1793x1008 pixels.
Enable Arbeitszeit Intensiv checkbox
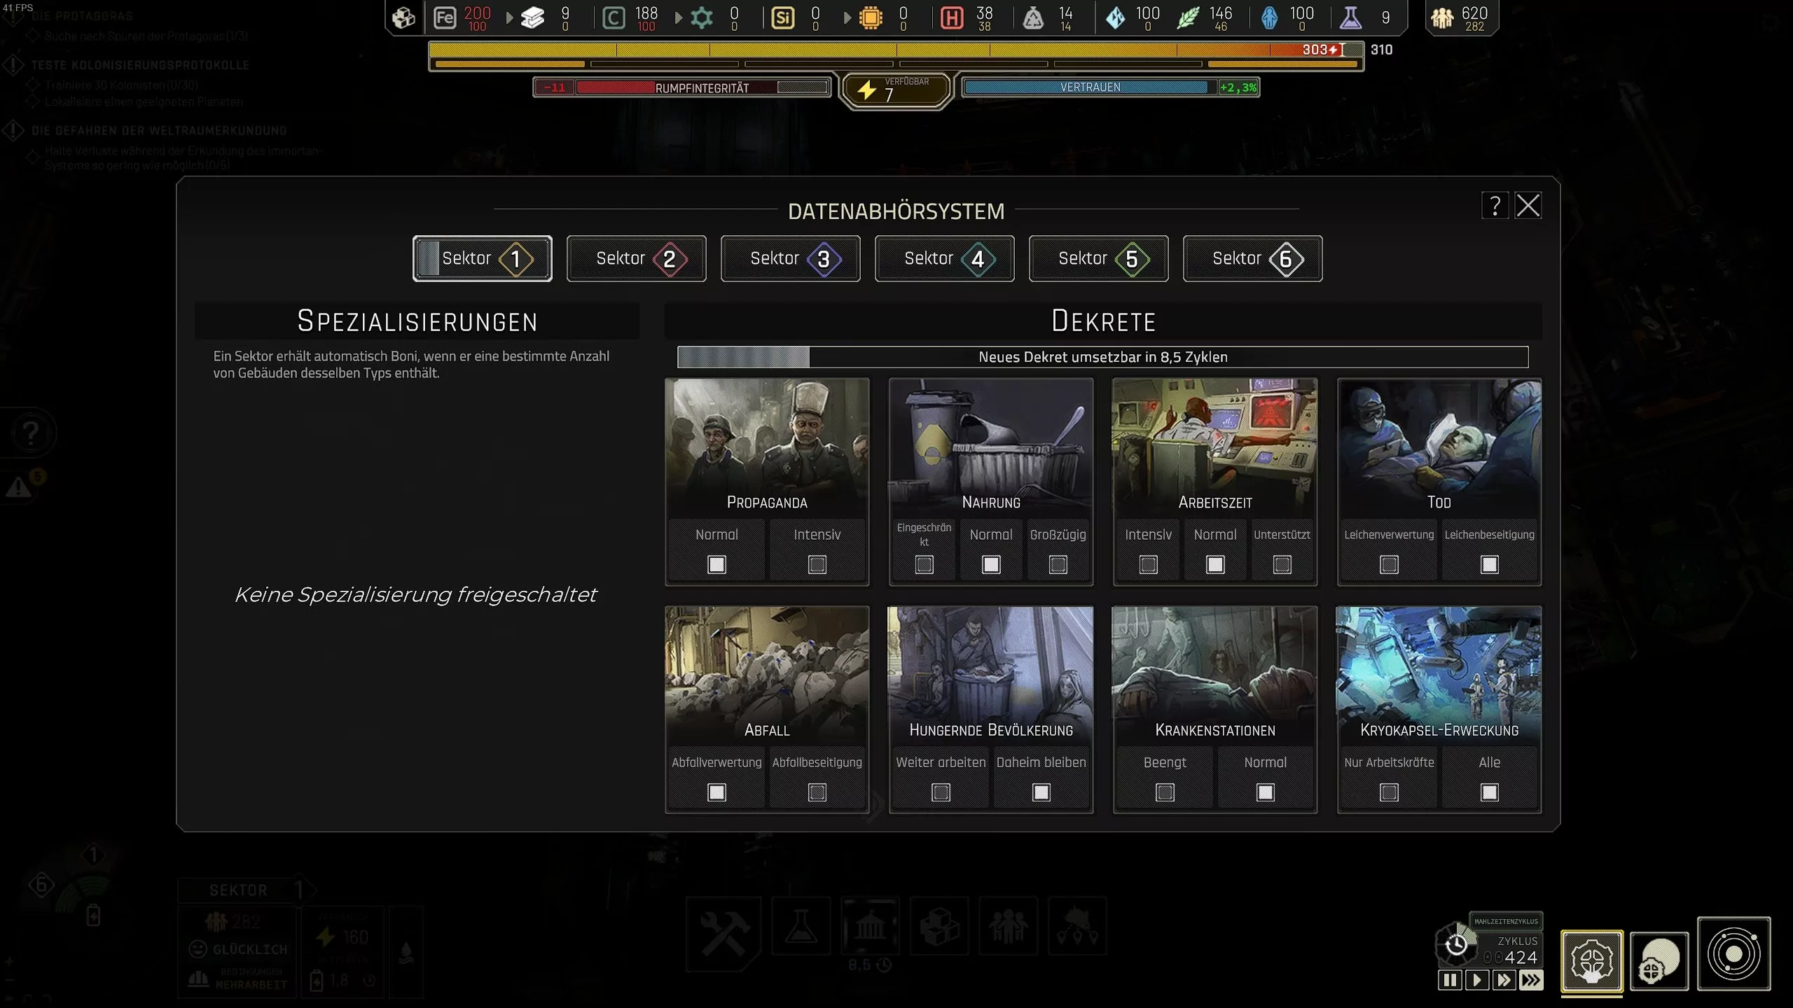click(1148, 564)
